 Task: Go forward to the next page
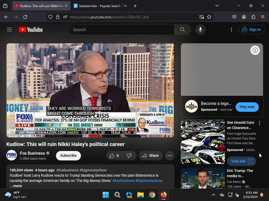(x=16, y=17)
